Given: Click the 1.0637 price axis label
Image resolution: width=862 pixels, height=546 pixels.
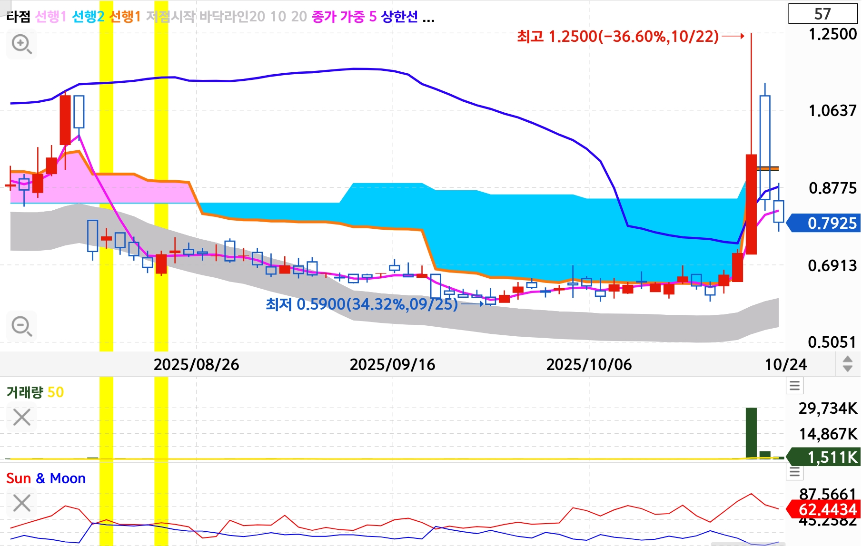Looking at the screenshot, I should tap(832, 111).
